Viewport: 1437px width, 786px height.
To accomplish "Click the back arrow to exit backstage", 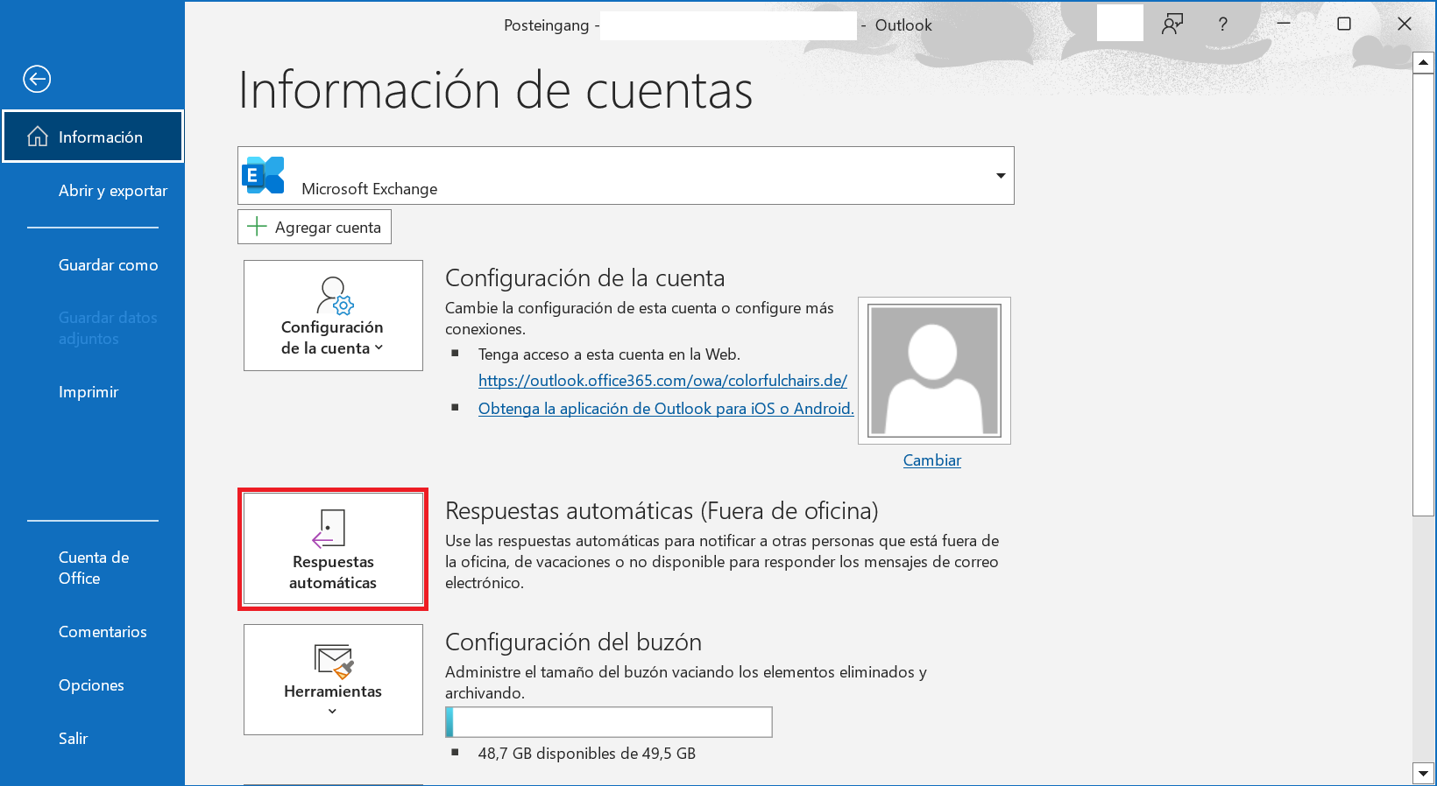I will (x=37, y=79).
